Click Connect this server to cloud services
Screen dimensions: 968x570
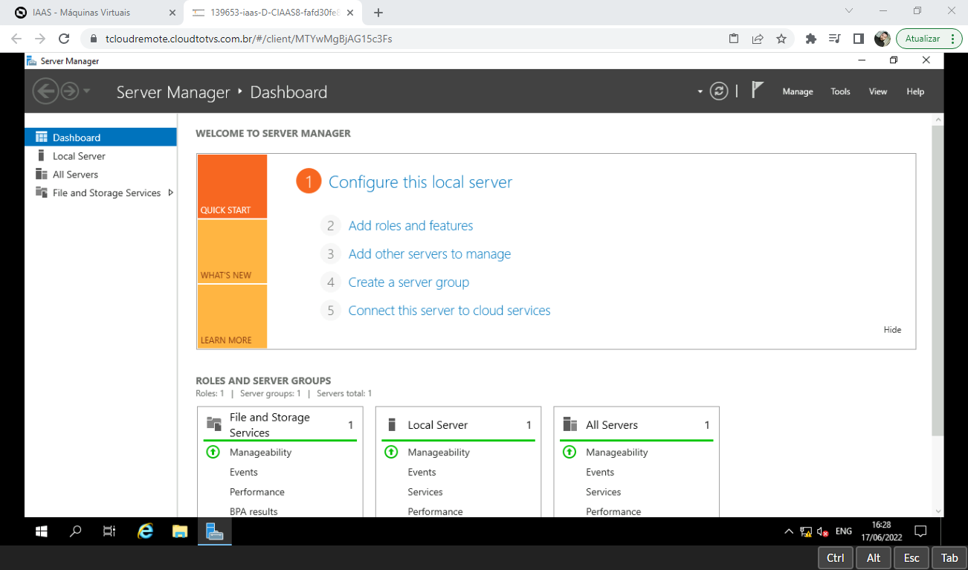[449, 311]
